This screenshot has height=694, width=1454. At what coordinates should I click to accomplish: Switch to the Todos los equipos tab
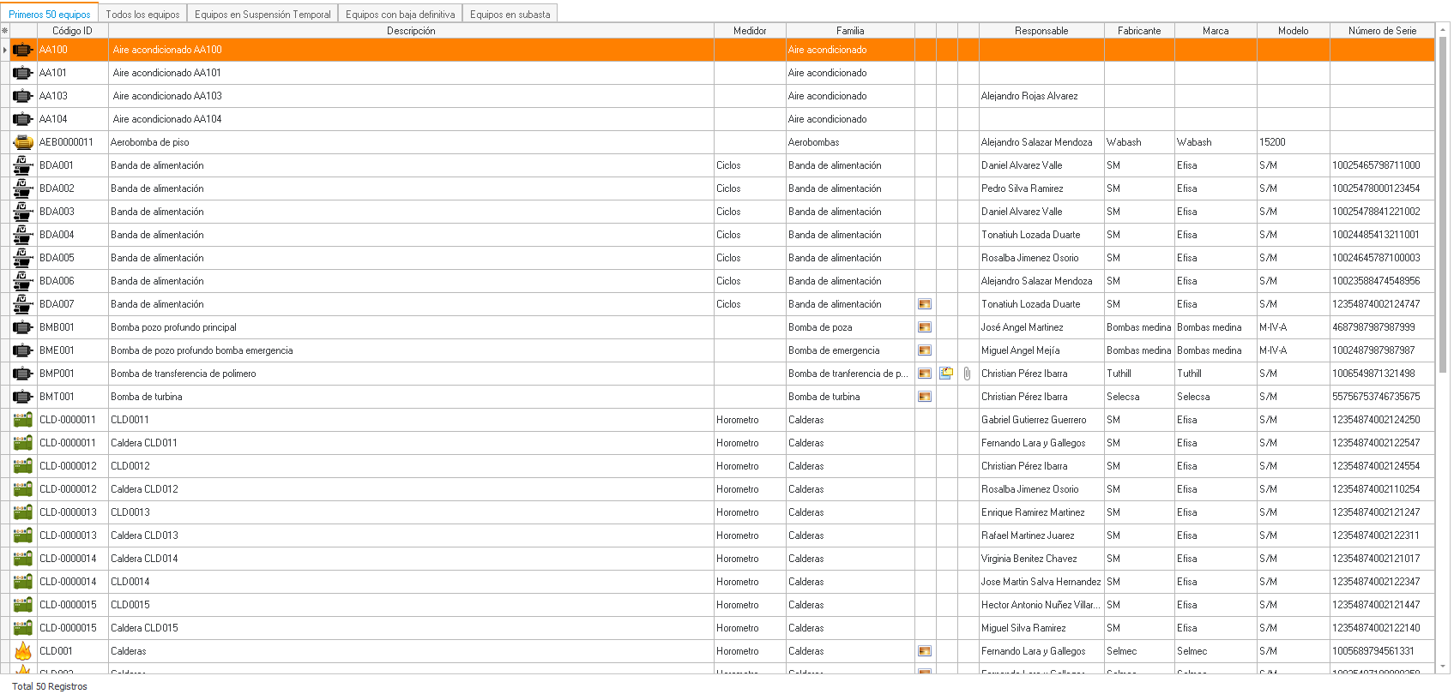[x=142, y=15]
